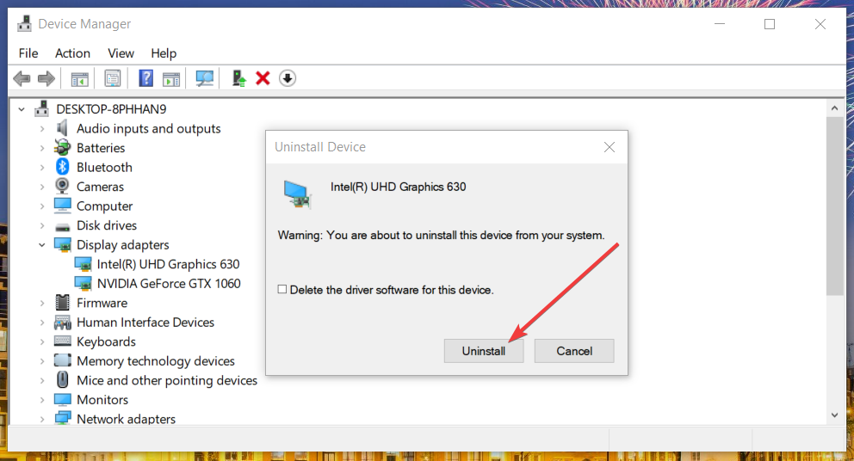Screen dimensions: 854x461
Task: Open the View menu
Action: coord(121,53)
